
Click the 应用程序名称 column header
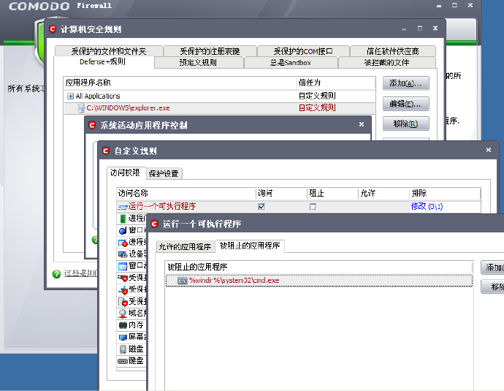(x=180, y=83)
